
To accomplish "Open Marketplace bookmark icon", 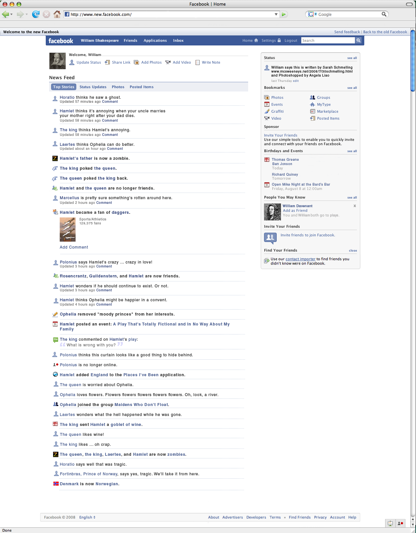I will pyautogui.click(x=312, y=111).
